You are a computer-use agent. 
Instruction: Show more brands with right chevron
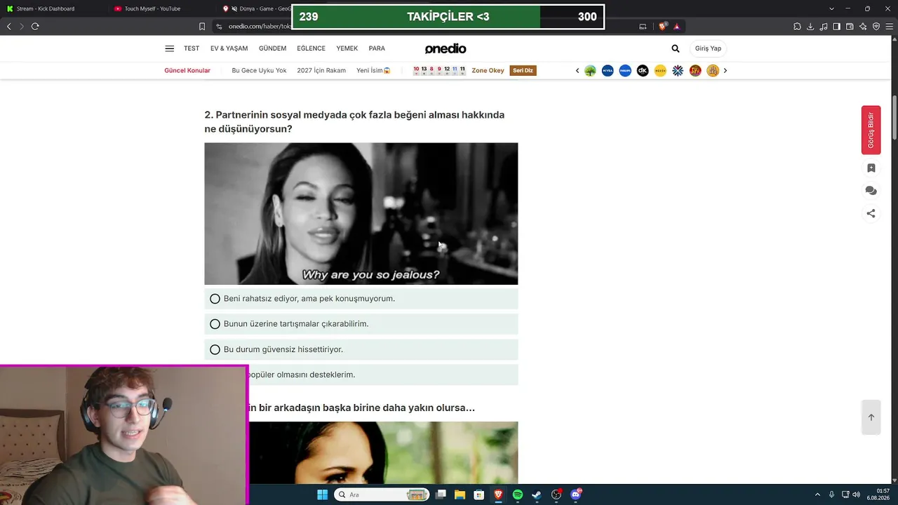click(x=725, y=70)
